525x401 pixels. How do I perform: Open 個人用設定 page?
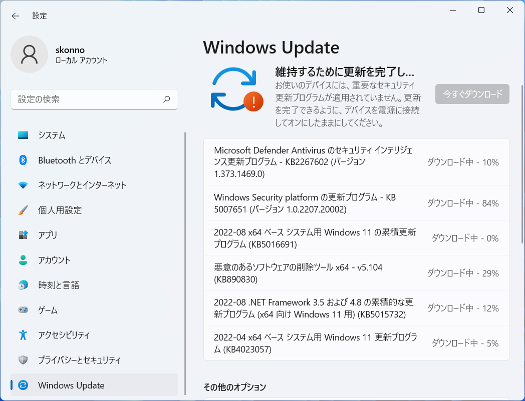[94, 210]
